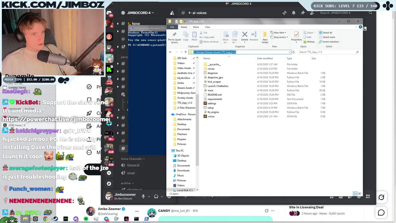Click History in the Open group
This screenshot has width=396, height=223.
pyautogui.click(x=309, y=42)
